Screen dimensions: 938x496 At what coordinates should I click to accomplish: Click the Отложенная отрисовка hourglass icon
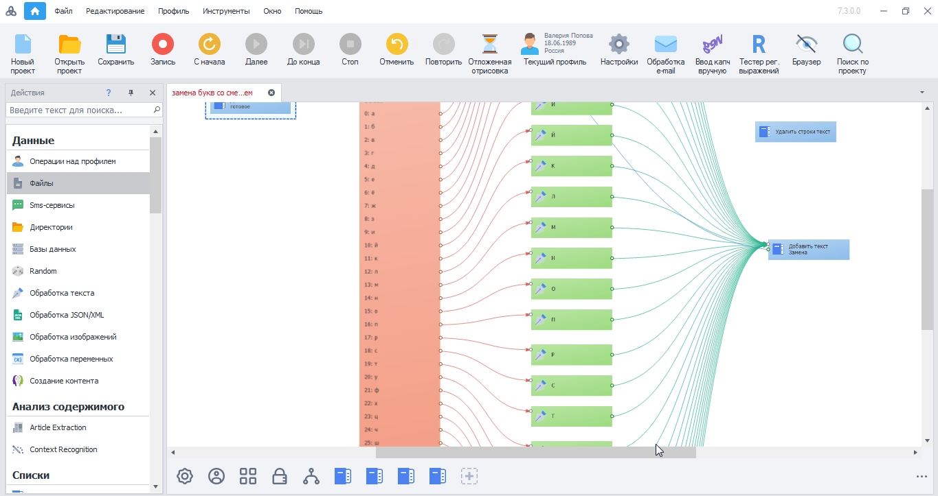coord(489,45)
